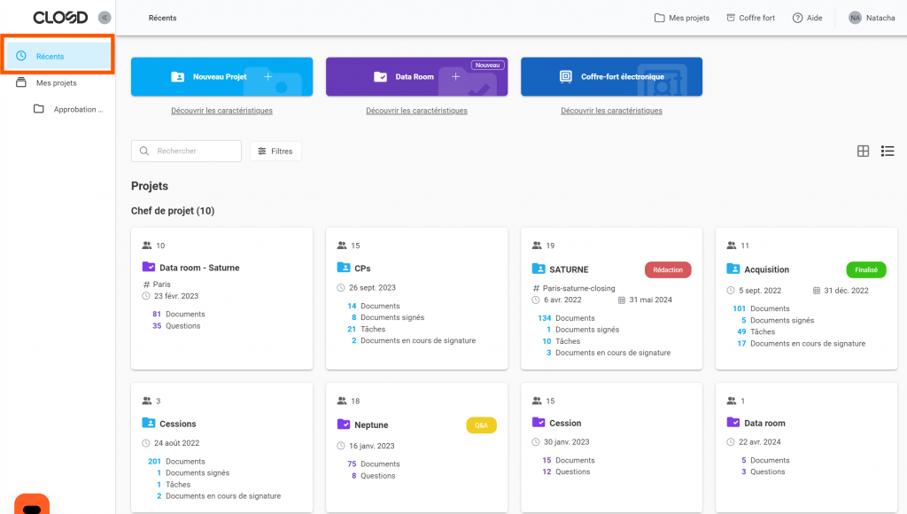The image size is (907, 514).
Task: Create a Nouveau Projet
Action: (x=221, y=77)
